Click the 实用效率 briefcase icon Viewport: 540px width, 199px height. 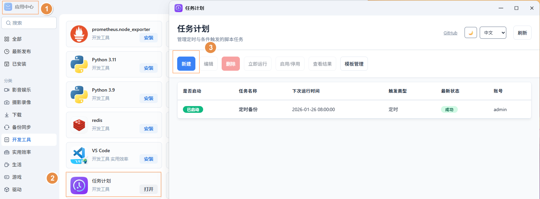coord(7,152)
